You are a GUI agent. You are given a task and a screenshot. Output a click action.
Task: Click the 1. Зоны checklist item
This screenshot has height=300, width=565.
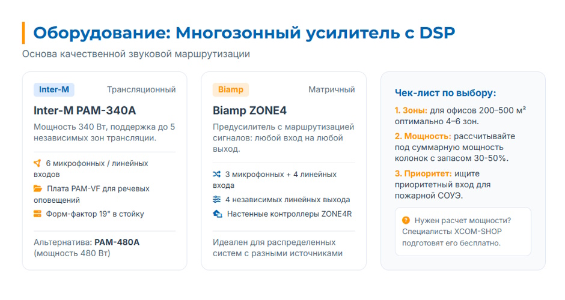click(x=460, y=116)
